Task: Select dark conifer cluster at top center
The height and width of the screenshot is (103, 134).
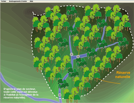Action: click(x=72, y=12)
